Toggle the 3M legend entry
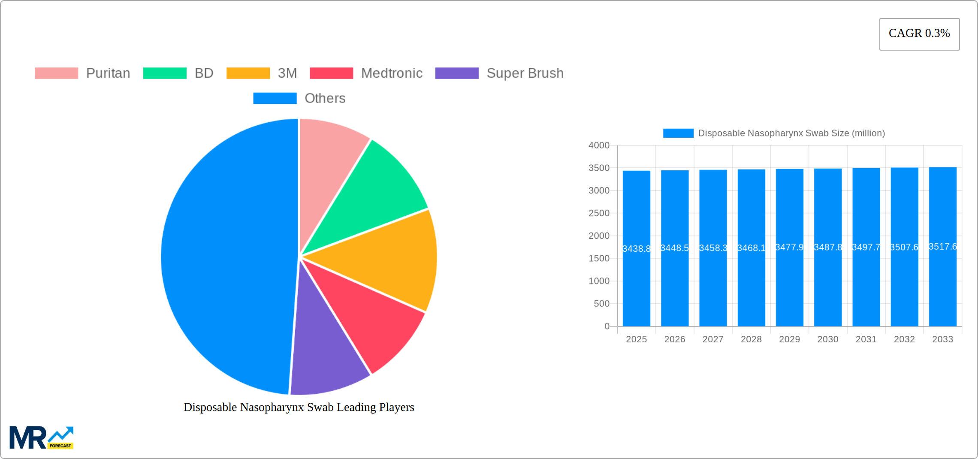978x459 pixels. (261, 73)
